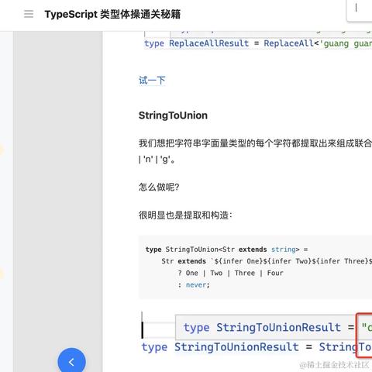This screenshot has height=372, width=372.
Task: Select the text 怎么做呢?
Action: pyautogui.click(x=159, y=187)
